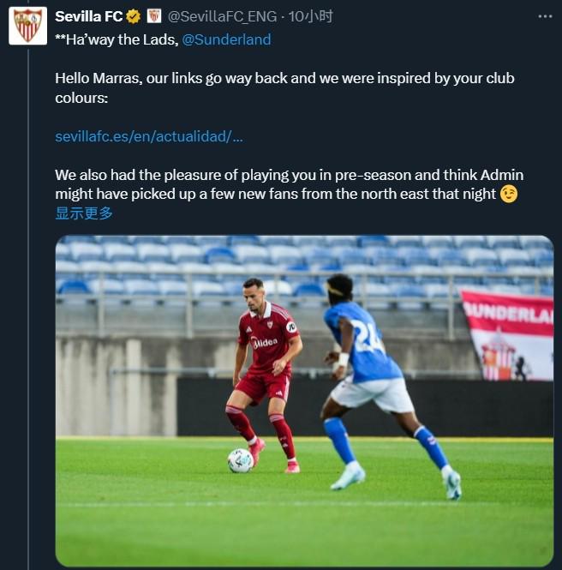Click the winking face emoji
562x570 pixels.
click(x=510, y=195)
